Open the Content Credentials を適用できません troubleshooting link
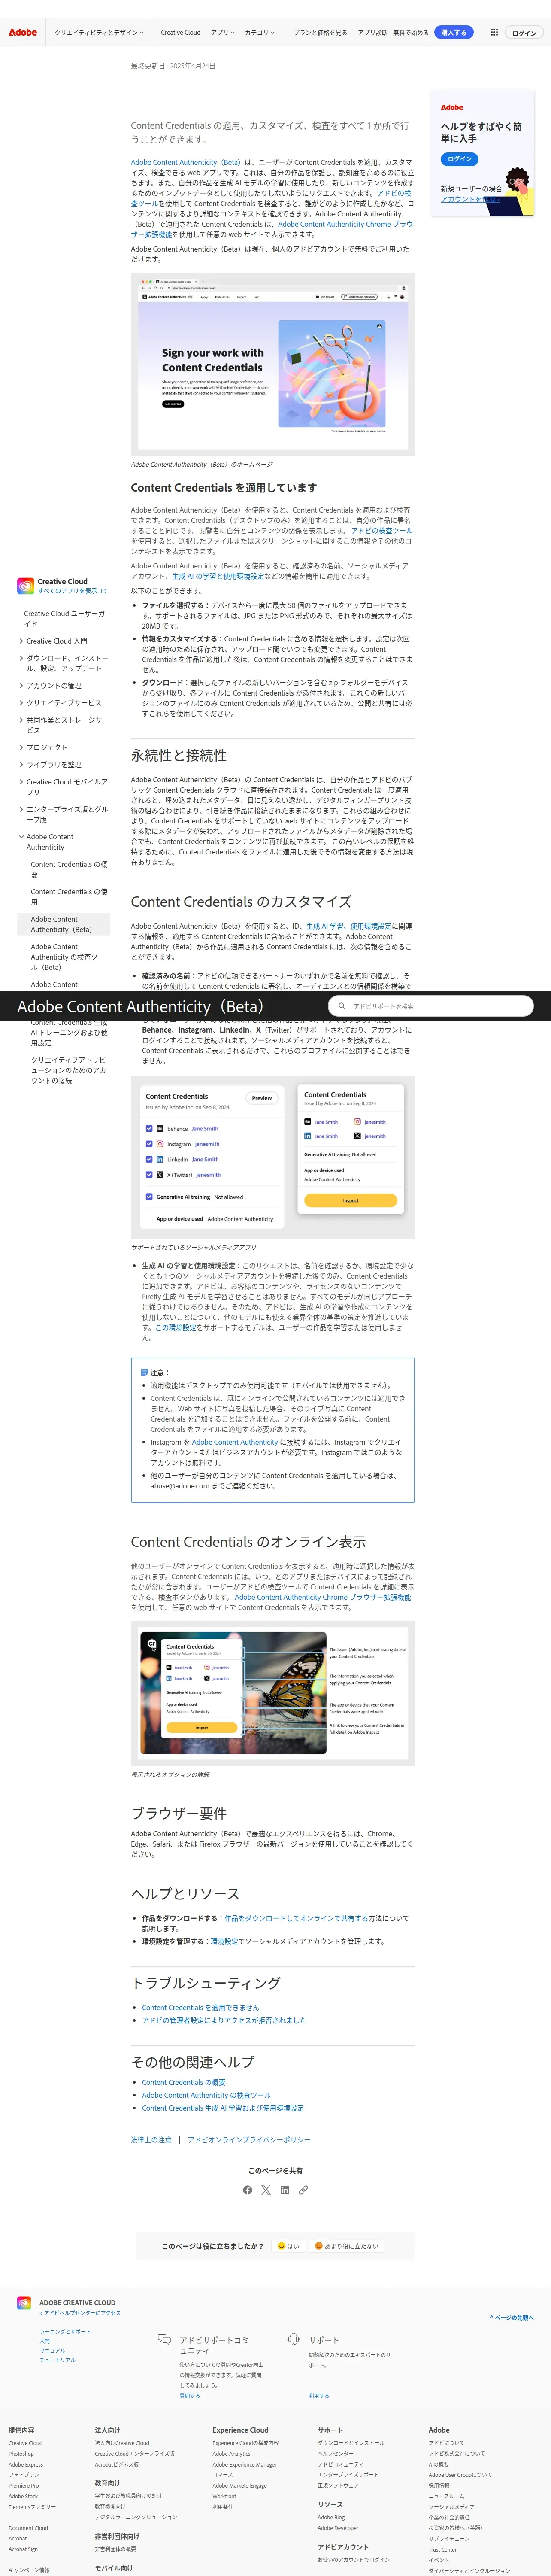Image resolution: width=551 pixels, height=2576 pixels. tap(200, 2007)
